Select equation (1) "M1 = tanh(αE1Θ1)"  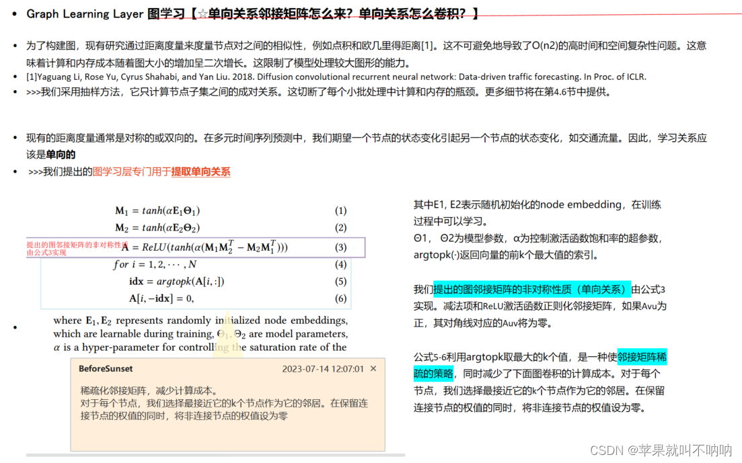click(157, 210)
